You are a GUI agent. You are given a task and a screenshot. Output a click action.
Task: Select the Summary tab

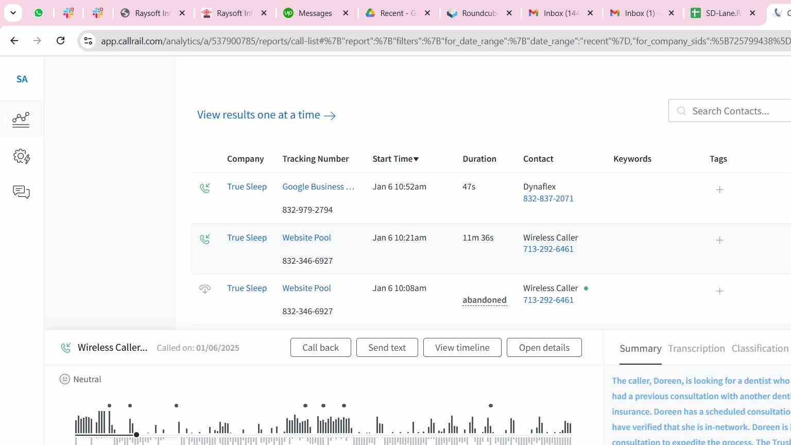640,349
